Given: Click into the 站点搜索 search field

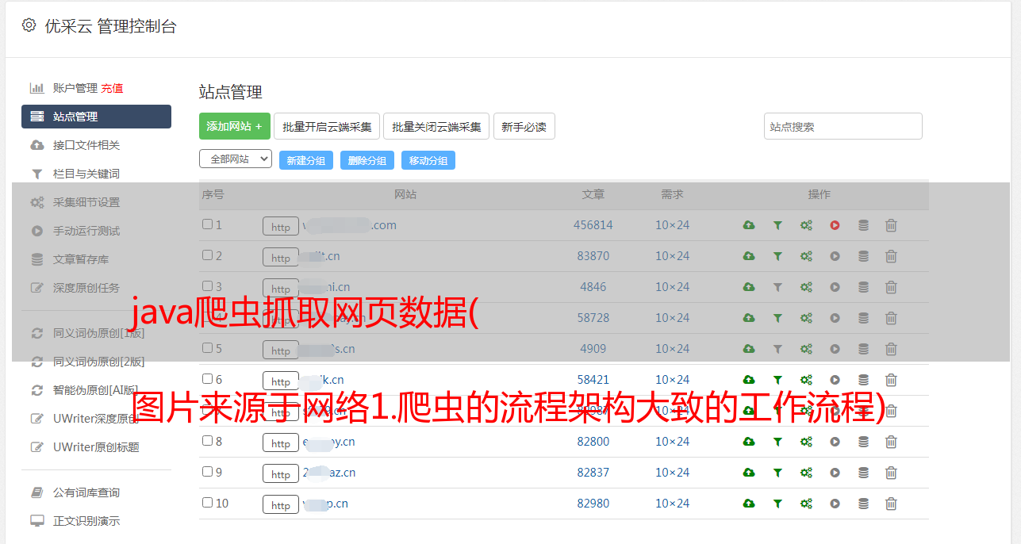Looking at the screenshot, I should pyautogui.click(x=843, y=126).
